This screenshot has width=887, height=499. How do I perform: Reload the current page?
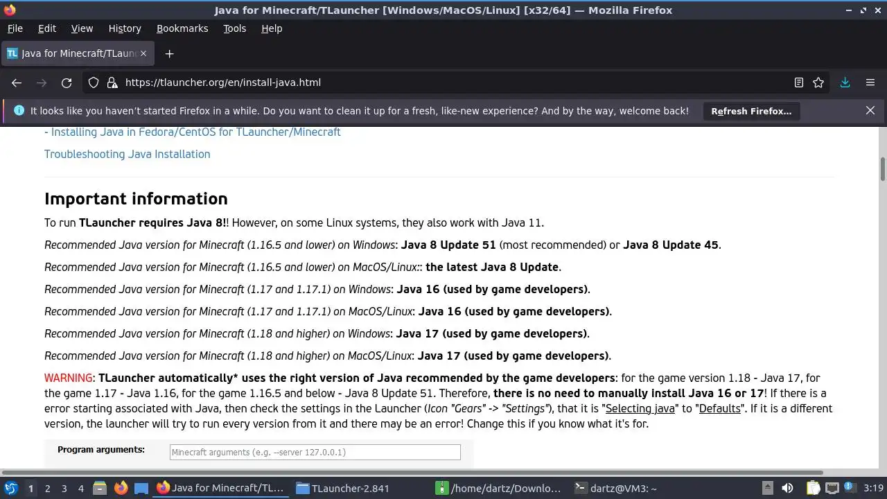pyautogui.click(x=67, y=82)
